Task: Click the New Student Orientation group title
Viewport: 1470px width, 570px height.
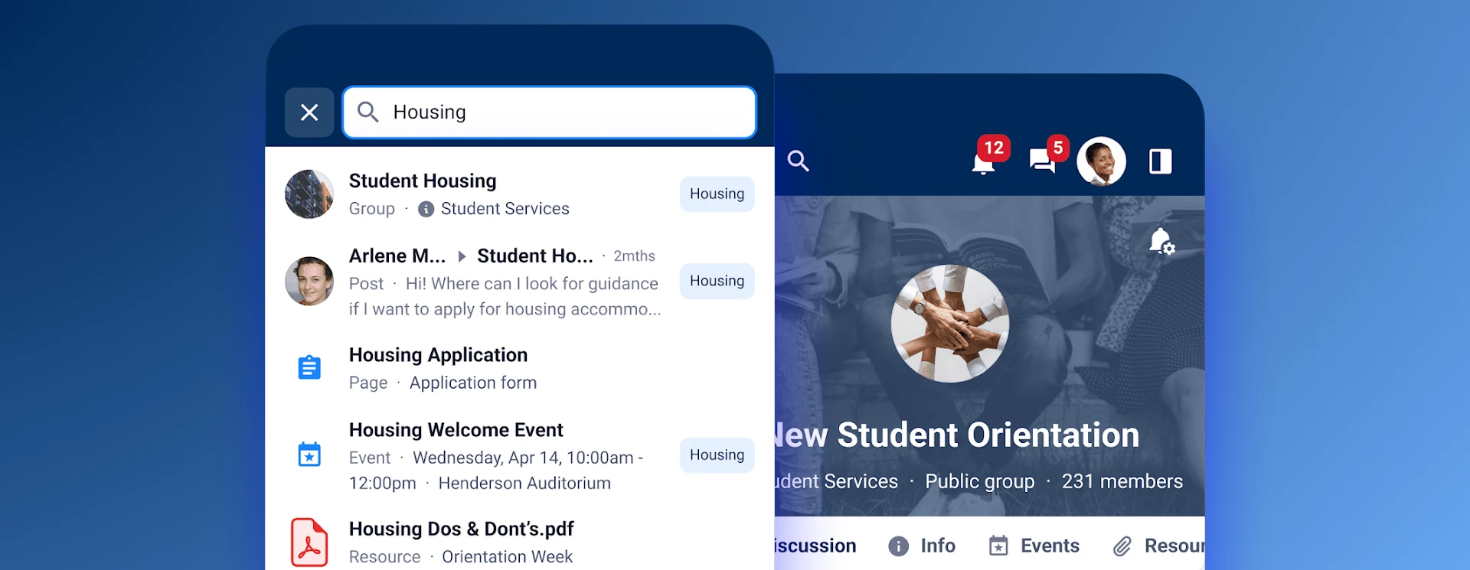Action: tap(957, 435)
